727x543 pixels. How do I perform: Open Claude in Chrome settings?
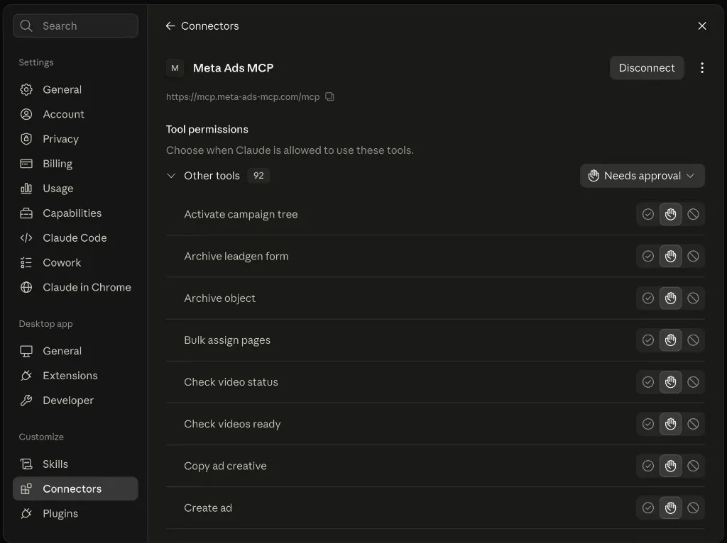click(75, 288)
